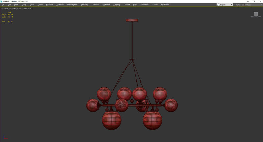Open the Rendering menu

[x=84, y=5]
